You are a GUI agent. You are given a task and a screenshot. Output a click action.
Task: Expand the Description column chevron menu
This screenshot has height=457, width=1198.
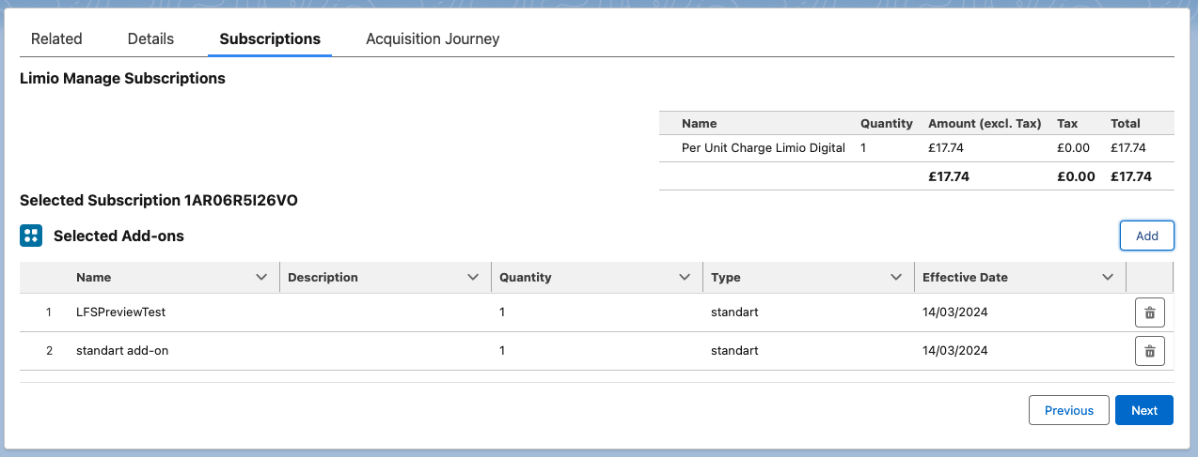473,278
